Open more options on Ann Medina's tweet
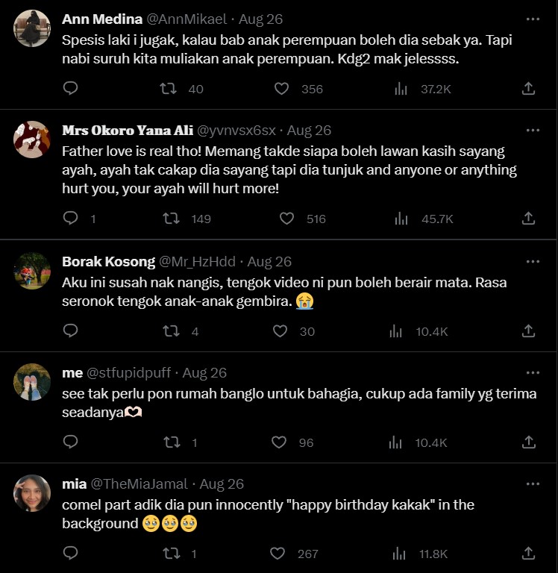 click(x=533, y=19)
